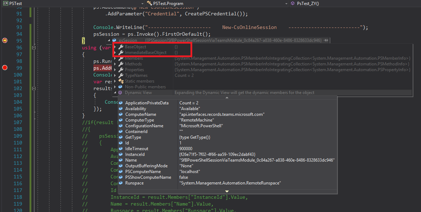
Task: Click the Non-Public members cube icon
Action: [120, 87]
